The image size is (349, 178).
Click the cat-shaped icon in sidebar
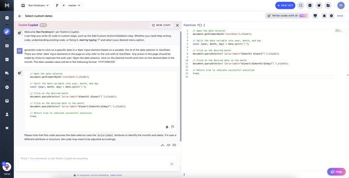(7, 128)
